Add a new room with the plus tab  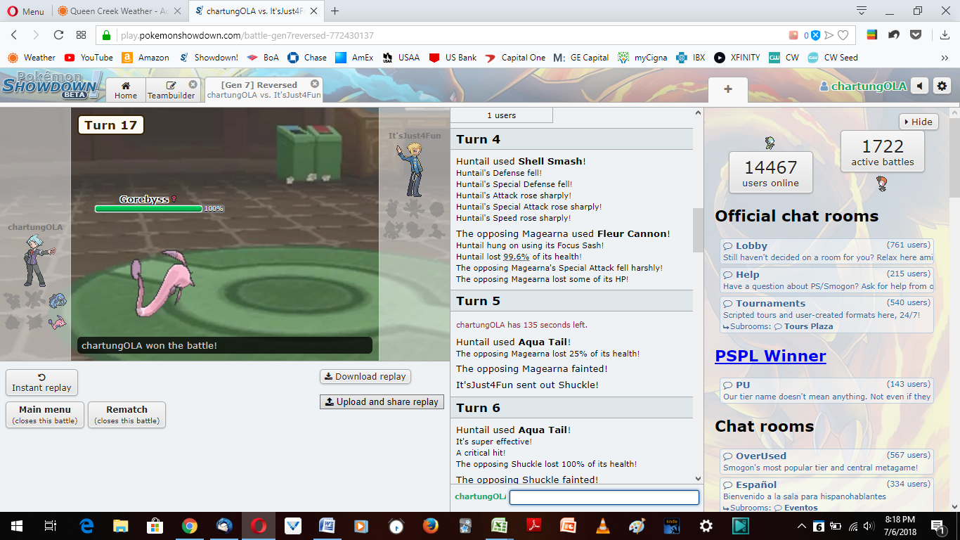pos(728,89)
